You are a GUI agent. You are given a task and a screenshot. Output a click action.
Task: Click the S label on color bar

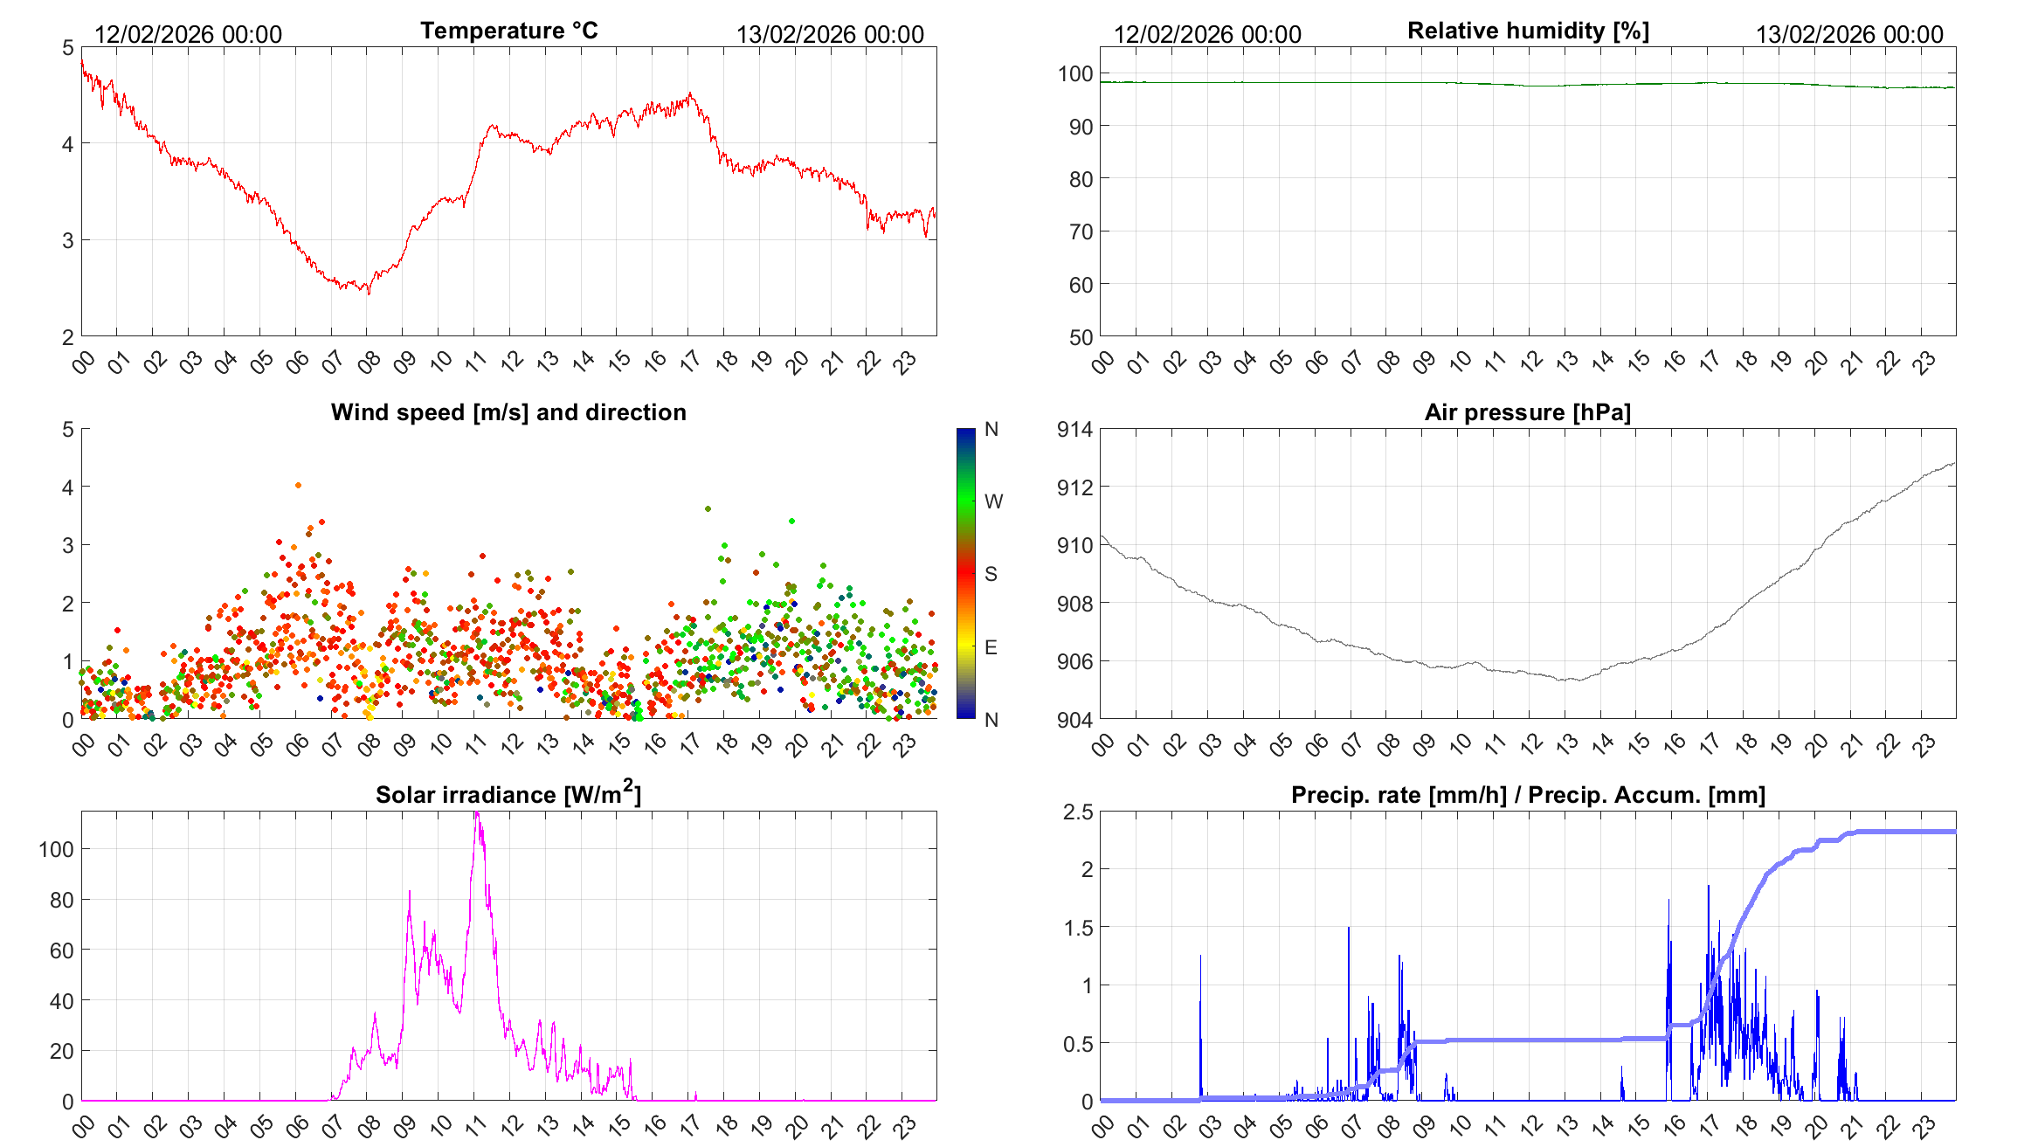point(991,574)
